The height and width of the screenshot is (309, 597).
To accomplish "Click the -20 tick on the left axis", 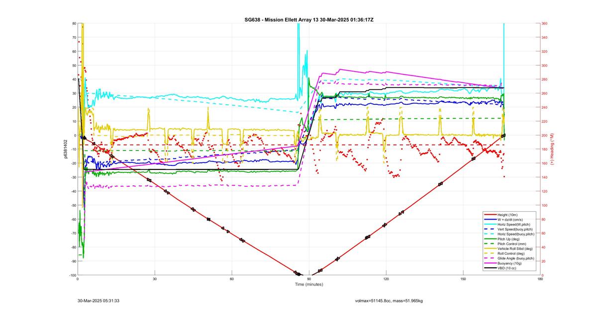I will pyautogui.click(x=73, y=163).
